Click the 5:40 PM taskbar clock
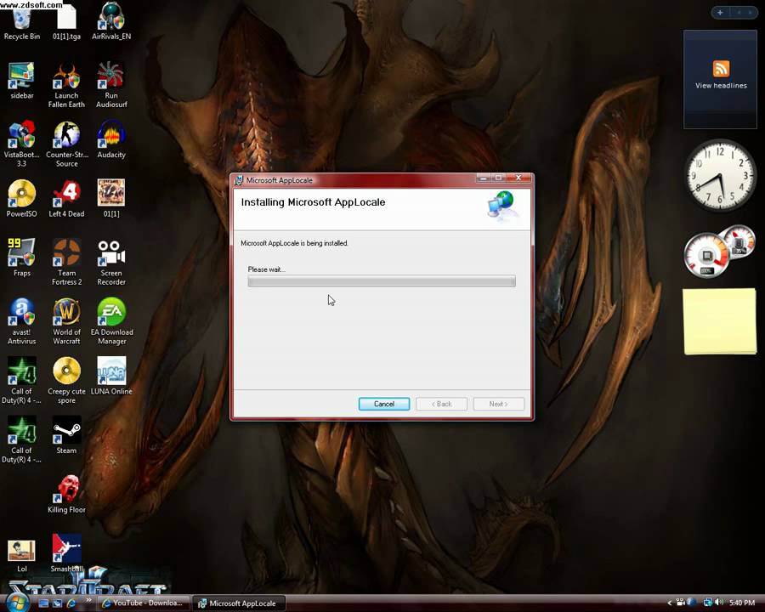This screenshot has width=765, height=612. click(x=742, y=603)
